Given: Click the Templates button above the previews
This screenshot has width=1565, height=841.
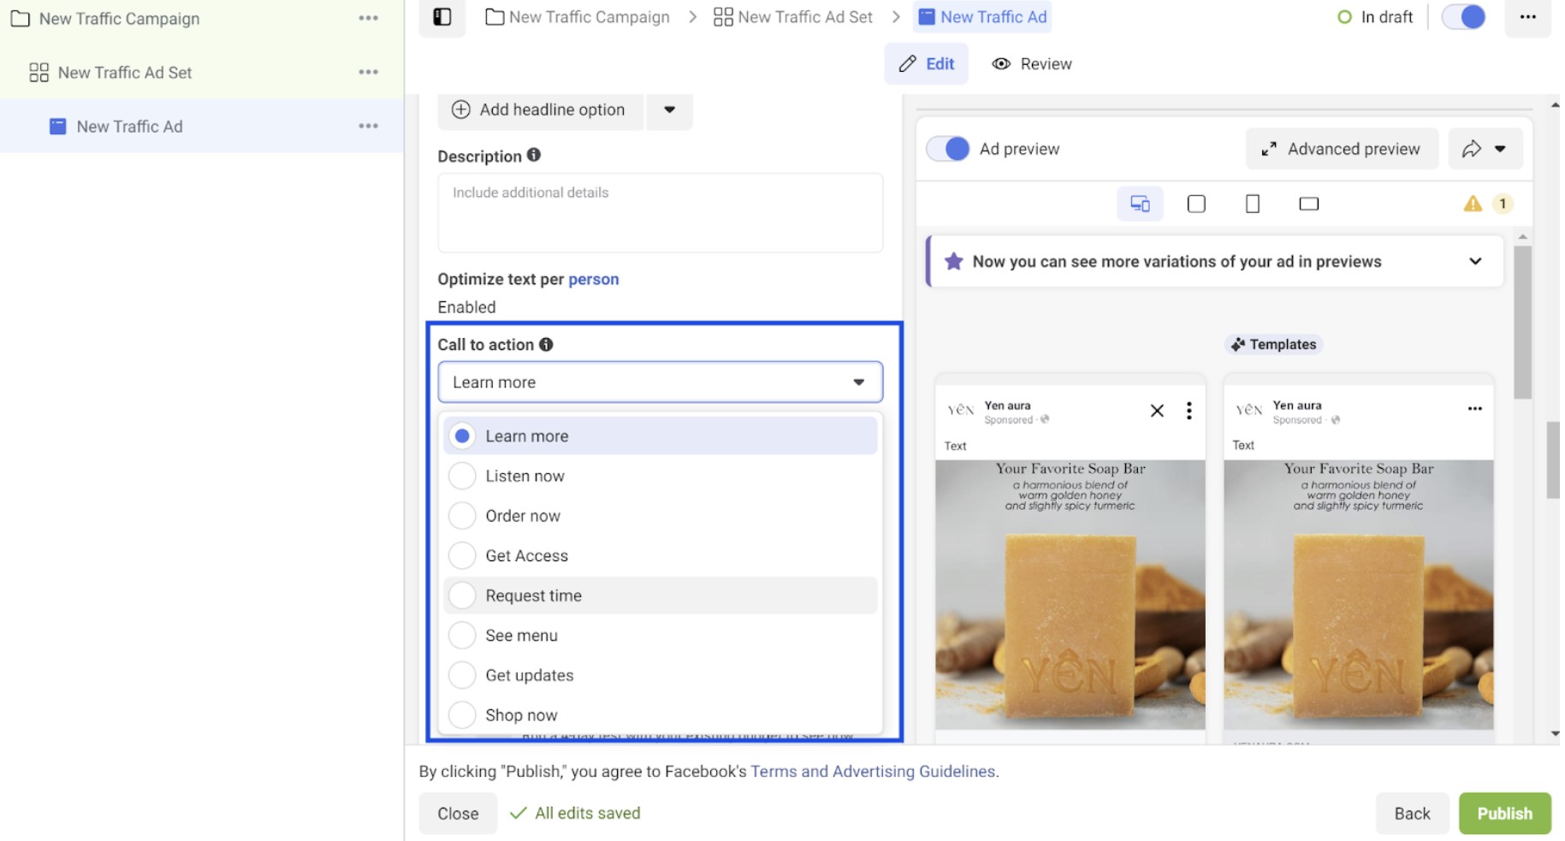Looking at the screenshot, I should tap(1273, 344).
